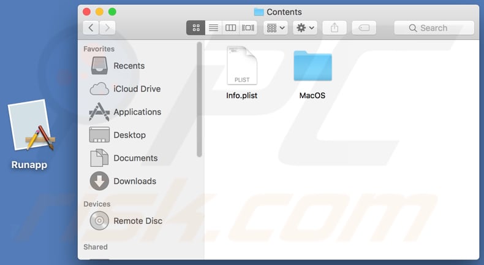Screen dimensions: 484x265
Task: Click the Edit Tags button
Action: [364, 28]
